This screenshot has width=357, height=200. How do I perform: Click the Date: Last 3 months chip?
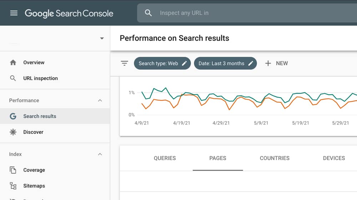(225, 63)
